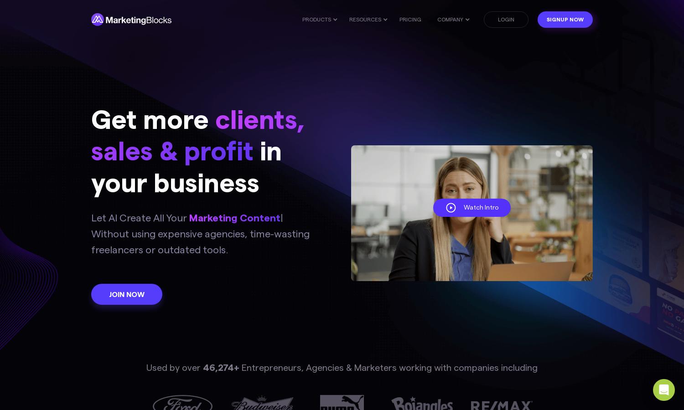Open the Resources menu

tap(365, 20)
